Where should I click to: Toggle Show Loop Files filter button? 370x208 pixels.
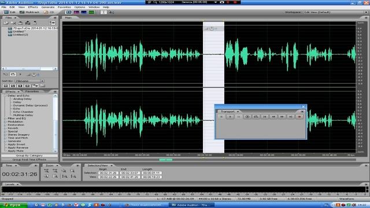(x=13, y=86)
